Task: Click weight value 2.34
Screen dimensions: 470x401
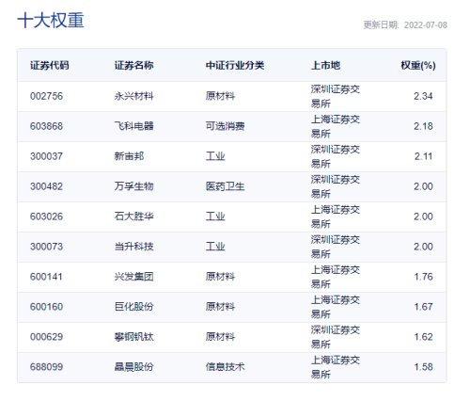Action: [423, 96]
